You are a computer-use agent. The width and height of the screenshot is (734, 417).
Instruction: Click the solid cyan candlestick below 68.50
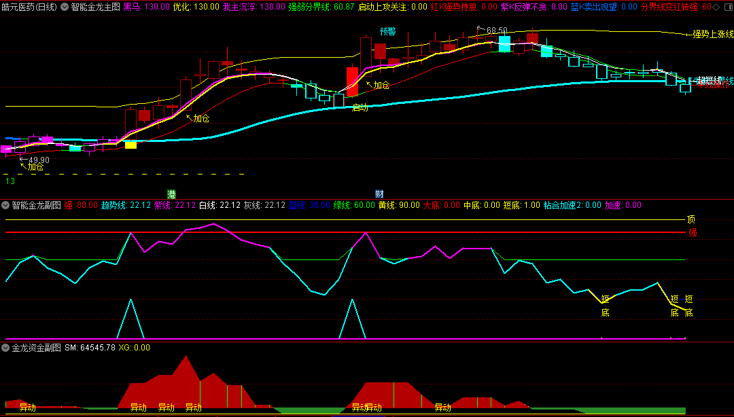pos(504,43)
